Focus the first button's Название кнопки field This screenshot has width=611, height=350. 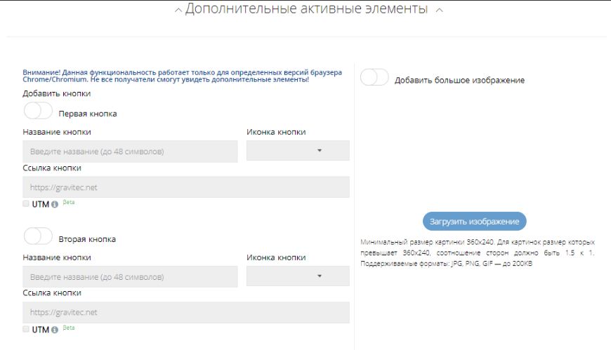130,151
